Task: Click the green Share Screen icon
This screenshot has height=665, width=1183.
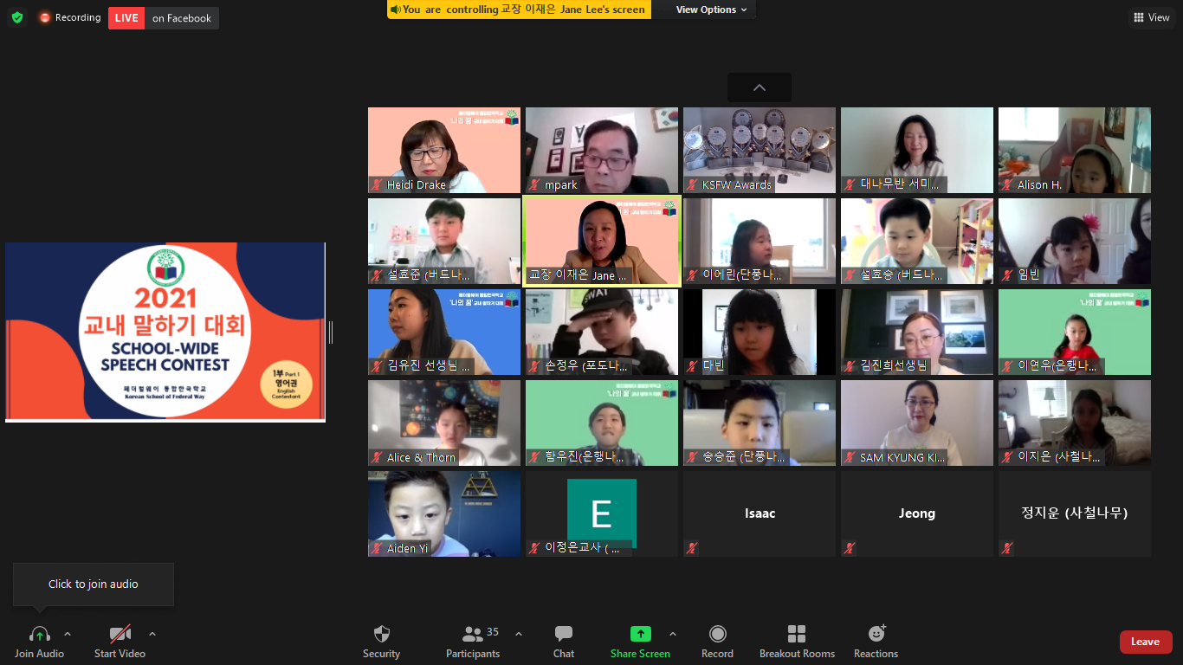Action: 640,635
